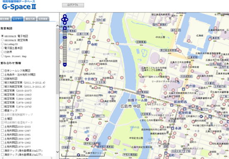Viewport: 229px width, 159px height.
Task: Enable 日本シームレス地質図 overlay checkbox
Action: pyautogui.click(x=2, y=71)
